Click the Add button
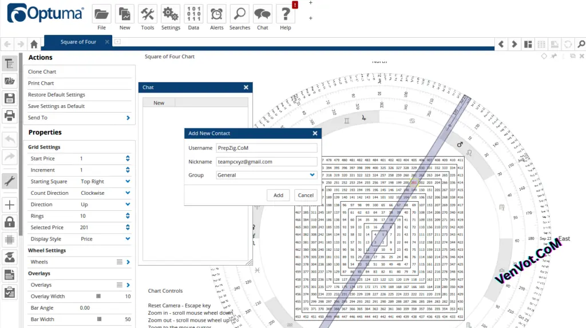This screenshot has width=586, height=328. 279,195
